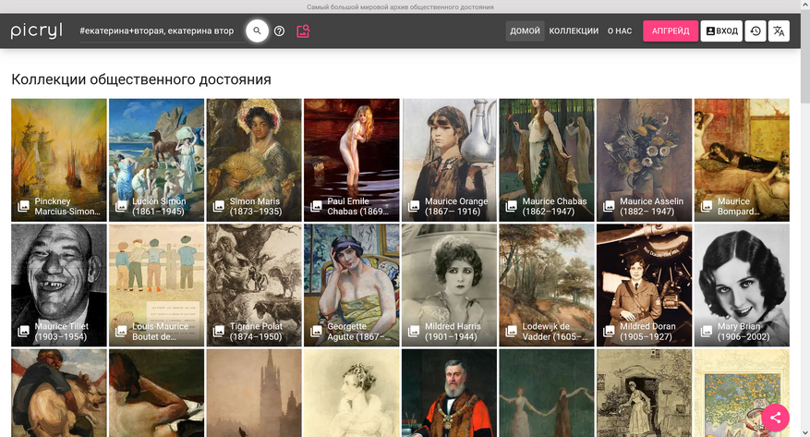Go to ДОМОЙ home page
This screenshot has height=437, width=810.
coord(525,31)
